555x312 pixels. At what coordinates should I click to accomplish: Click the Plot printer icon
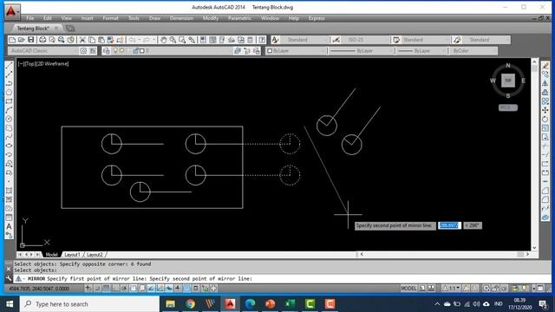pyautogui.click(x=42, y=40)
